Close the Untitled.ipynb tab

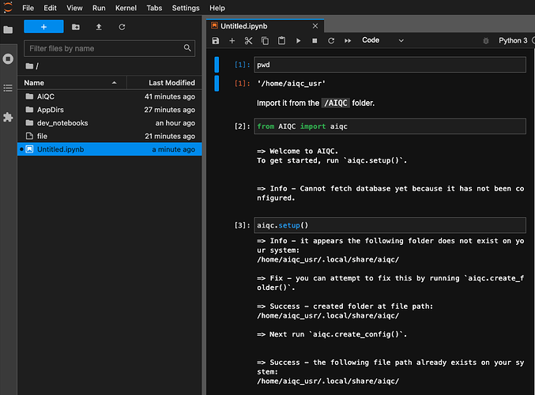click(x=315, y=26)
